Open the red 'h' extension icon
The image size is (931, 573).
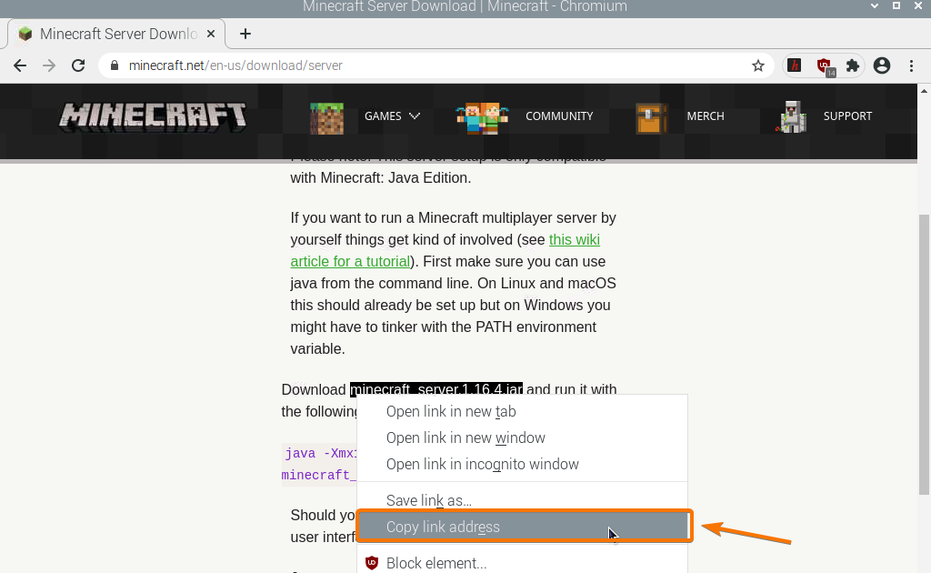point(794,65)
